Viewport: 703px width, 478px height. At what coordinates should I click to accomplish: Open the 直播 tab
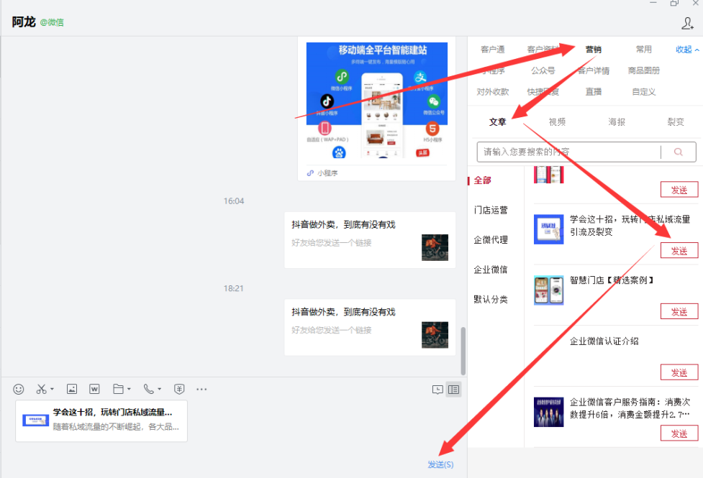click(593, 92)
